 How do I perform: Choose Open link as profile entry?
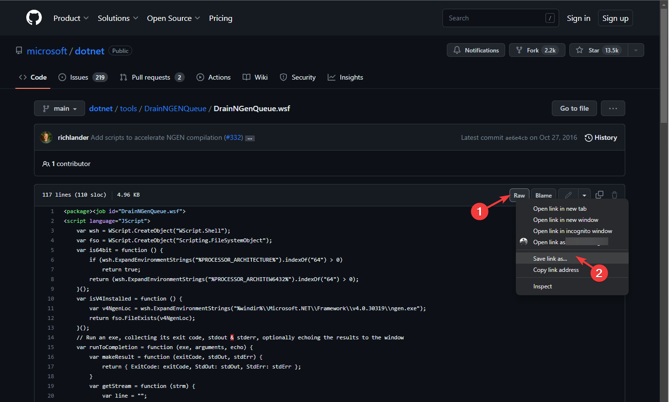click(572, 242)
